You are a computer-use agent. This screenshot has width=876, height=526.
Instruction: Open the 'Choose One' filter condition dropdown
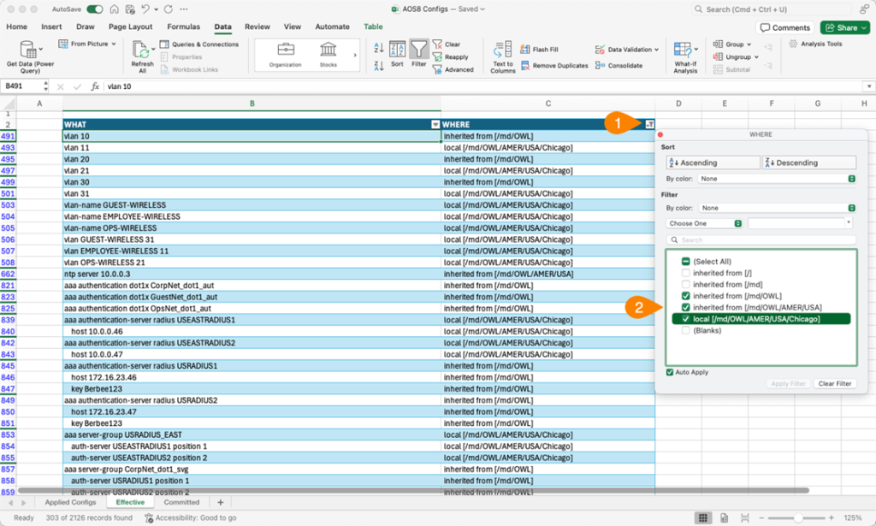coord(704,223)
